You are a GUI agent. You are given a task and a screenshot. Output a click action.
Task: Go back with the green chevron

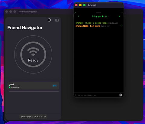point(79,16)
